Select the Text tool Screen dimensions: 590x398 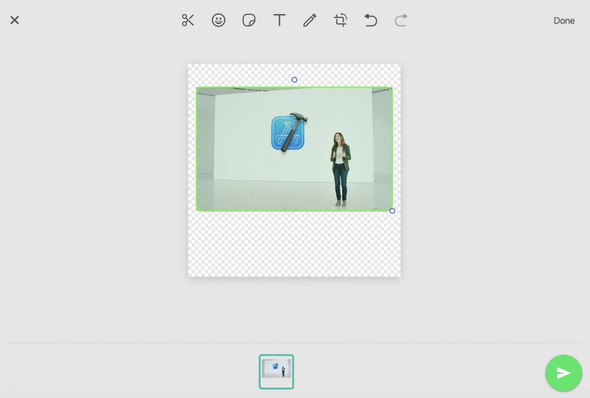[279, 20]
